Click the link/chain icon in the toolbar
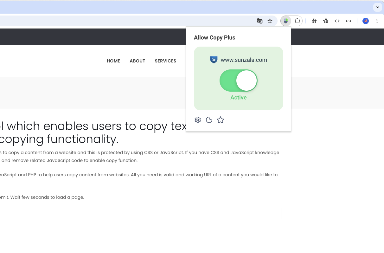The image size is (384, 253). coord(349,21)
